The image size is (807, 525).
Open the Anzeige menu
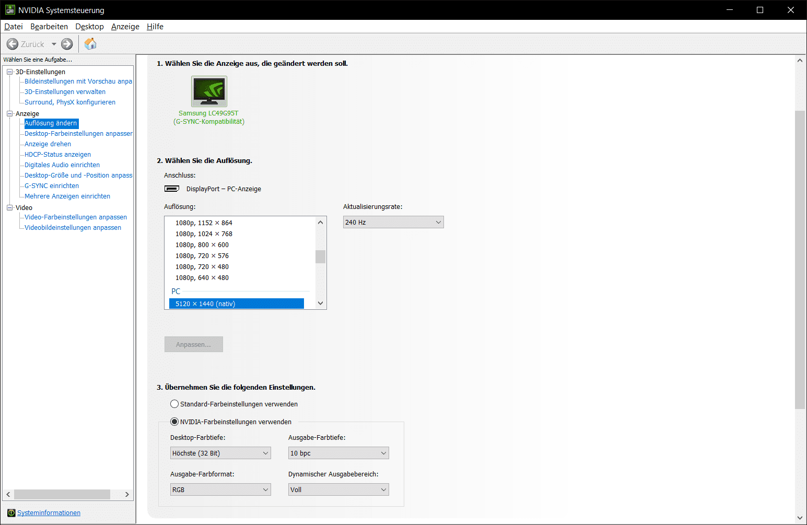[125, 27]
